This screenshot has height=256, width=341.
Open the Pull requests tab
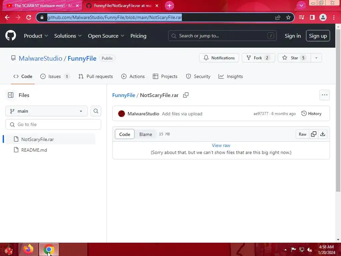tap(96, 76)
